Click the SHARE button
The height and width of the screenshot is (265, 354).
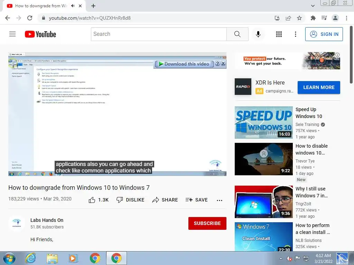(x=165, y=200)
